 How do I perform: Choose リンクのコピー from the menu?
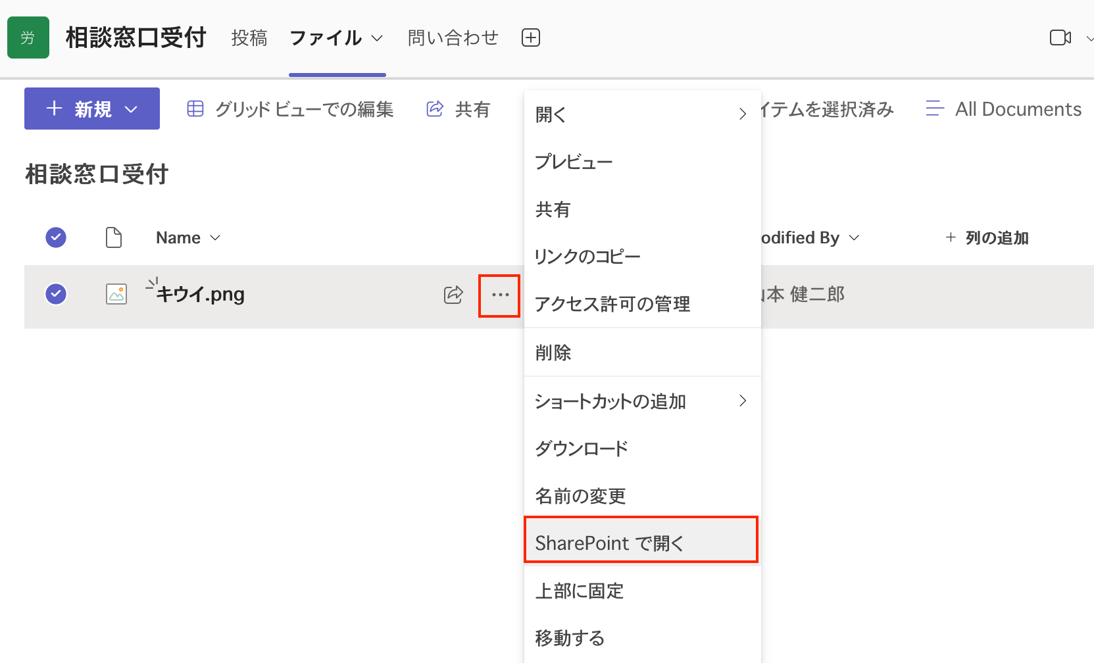pos(642,257)
